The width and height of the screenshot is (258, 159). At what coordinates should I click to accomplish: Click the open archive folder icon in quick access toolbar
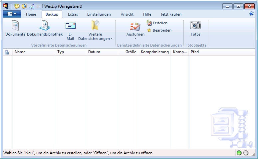click(24, 6)
